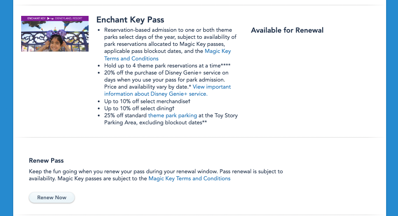Image resolution: width=398 pixels, height=216 pixels.
Task: Click the 'Up to 10% off select dining' bullet
Action: pyautogui.click(x=139, y=108)
